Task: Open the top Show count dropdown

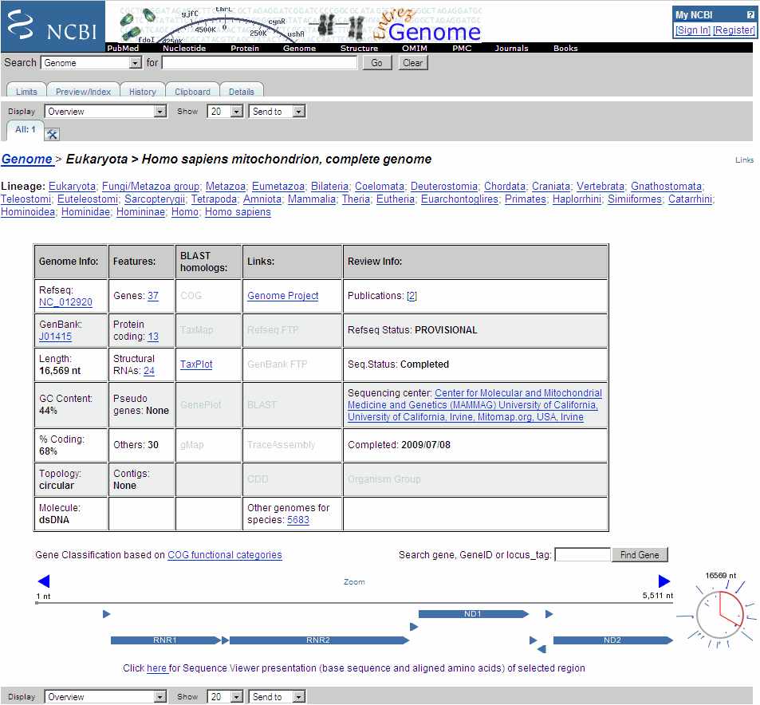Action: (x=225, y=112)
